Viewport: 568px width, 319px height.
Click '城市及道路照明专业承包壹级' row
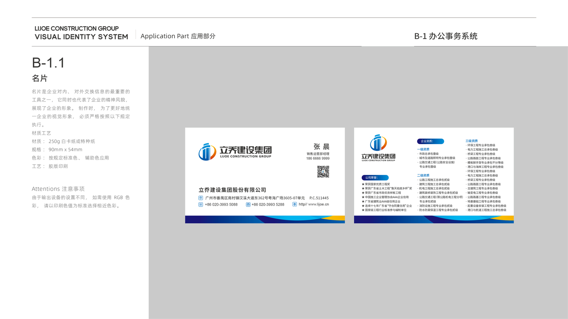436,158
